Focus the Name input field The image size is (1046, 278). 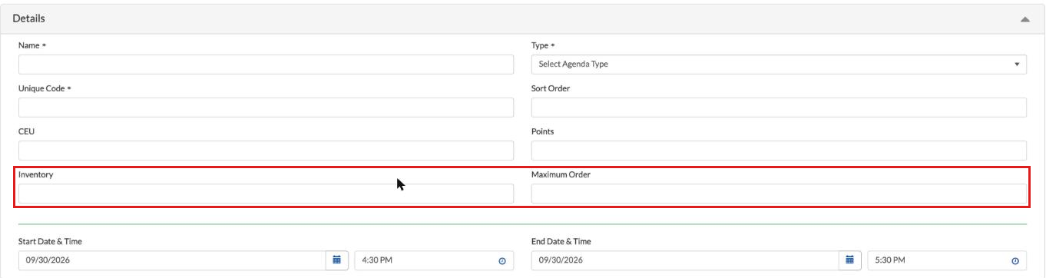(x=266, y=65)
